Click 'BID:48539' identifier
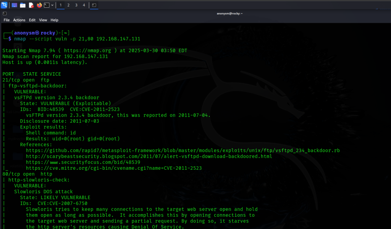Screen dimensions: 391x229 click(51, 109)
